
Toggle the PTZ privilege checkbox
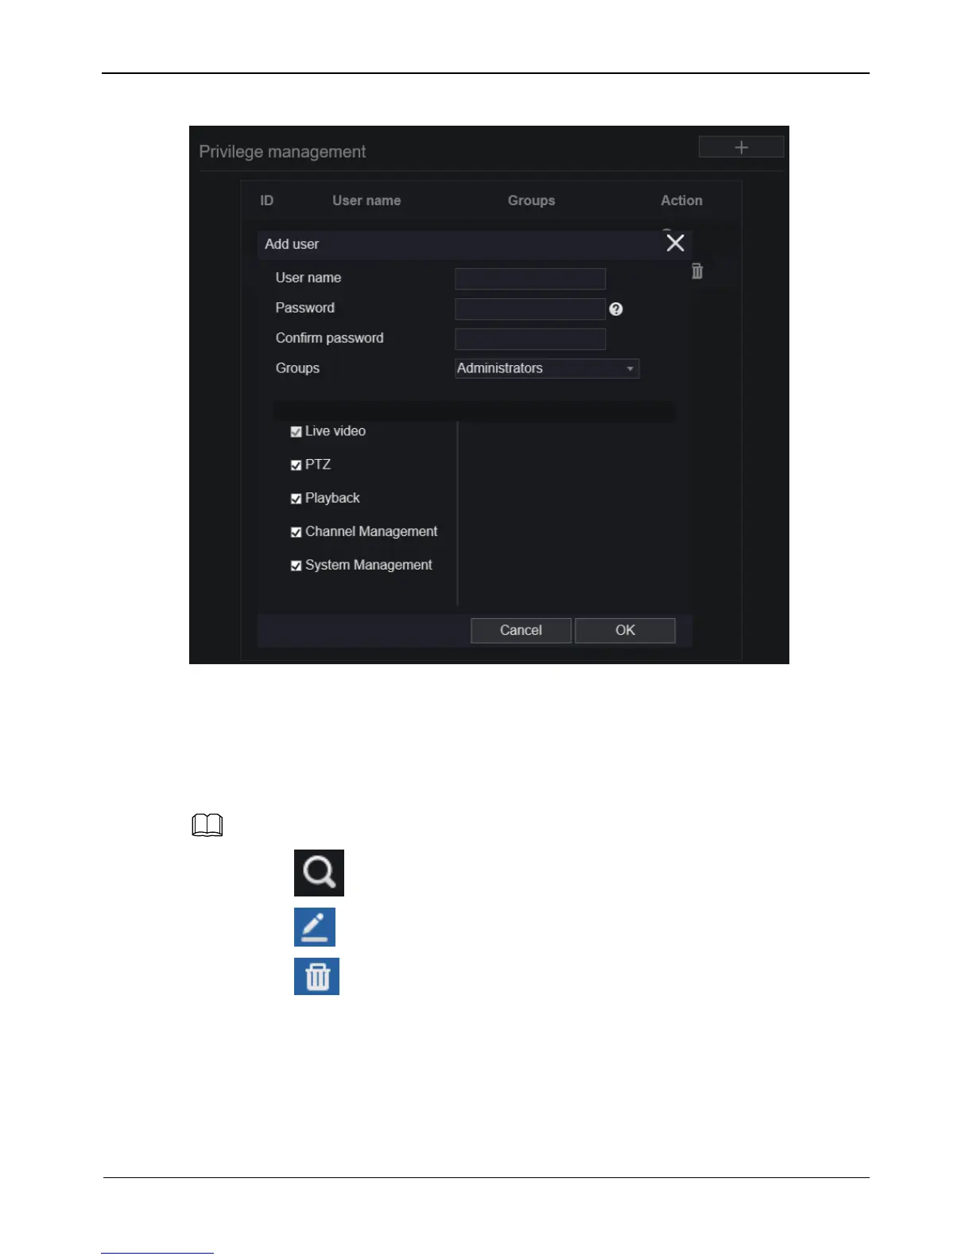296,465
